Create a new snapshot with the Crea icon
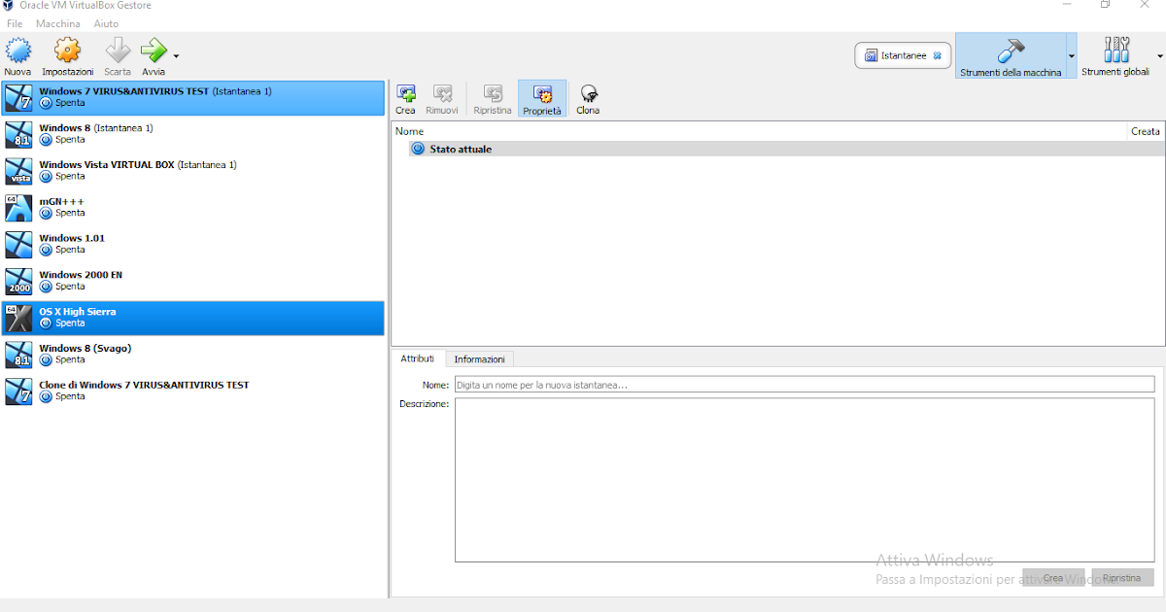 (x=405, y=97)
